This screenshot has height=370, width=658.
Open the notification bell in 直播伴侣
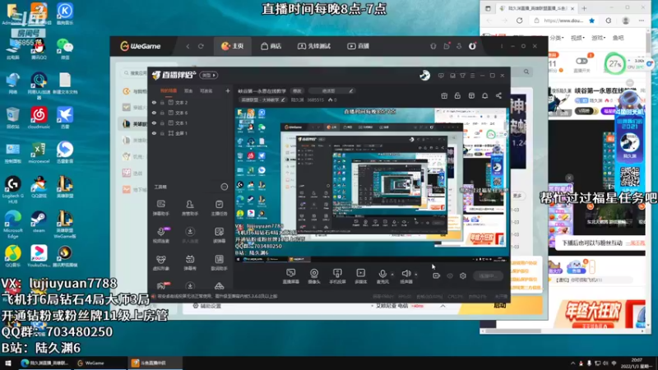[484, 96]
